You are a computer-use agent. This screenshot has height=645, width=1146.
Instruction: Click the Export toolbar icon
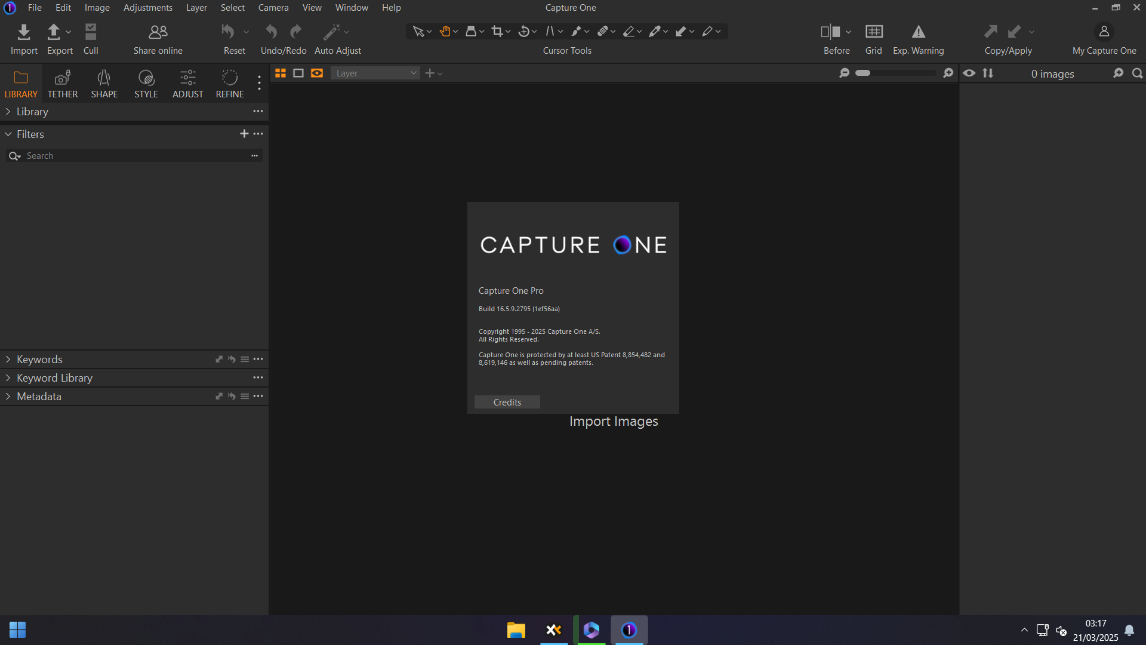54,32
